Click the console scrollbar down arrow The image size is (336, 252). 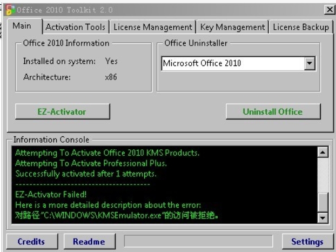(322, 218)
